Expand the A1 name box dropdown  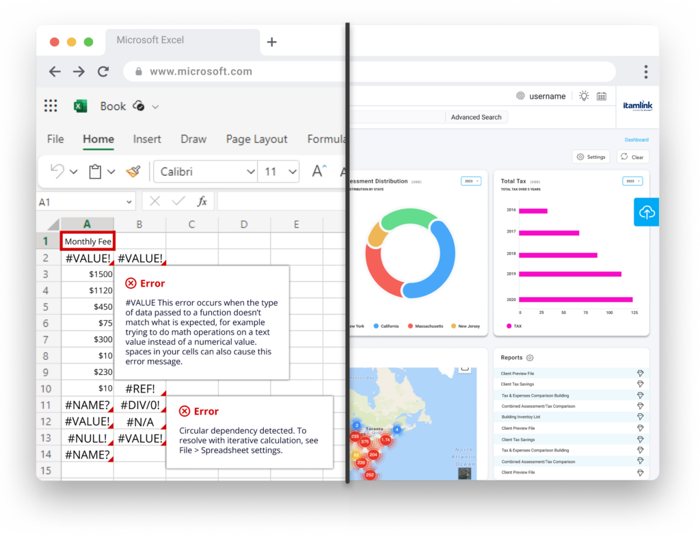click(x=129, y=202)
